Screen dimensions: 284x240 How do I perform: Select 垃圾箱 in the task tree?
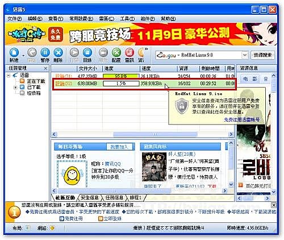[x=34, y=93]
